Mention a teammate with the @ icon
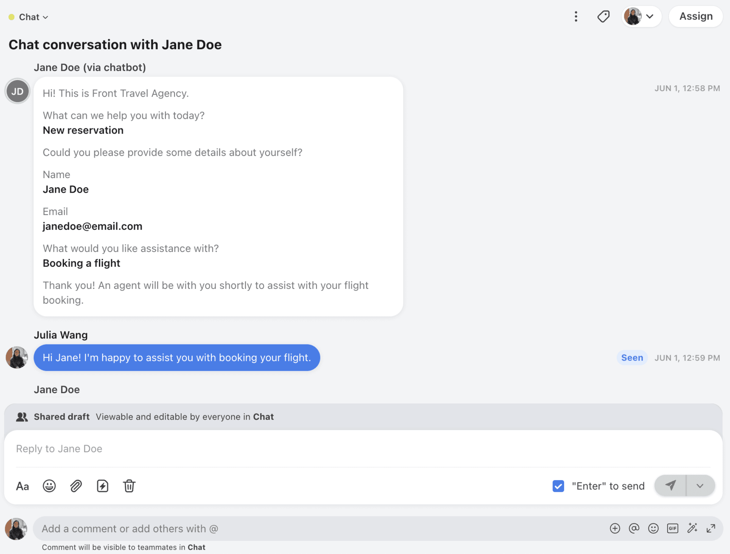The height and width of the screenshot is (554, 730). pos(634,528)
